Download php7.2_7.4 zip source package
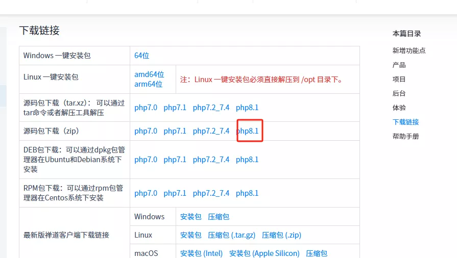This screenshot has width=457, height=258. pos(211,131)
